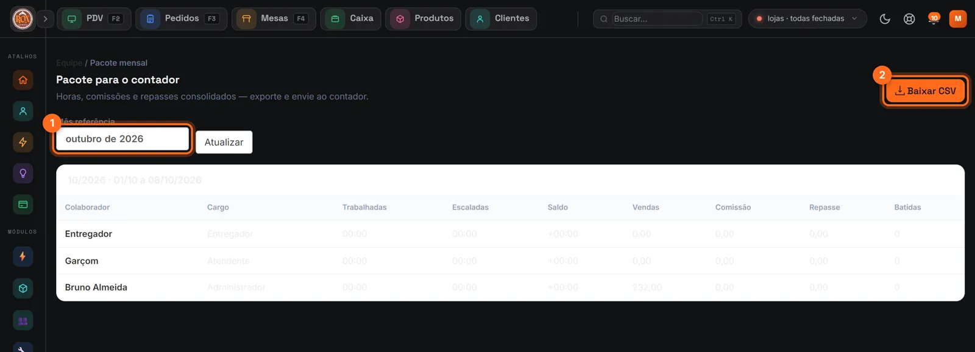Screen dimensions: 975x352
Task: Go to Equipe breadcrumb link
Action: coord(69,63)
